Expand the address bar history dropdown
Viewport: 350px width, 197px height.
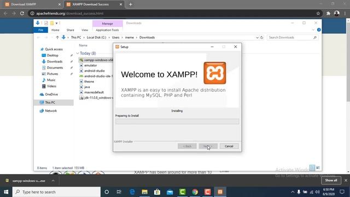tap(257, 38)
